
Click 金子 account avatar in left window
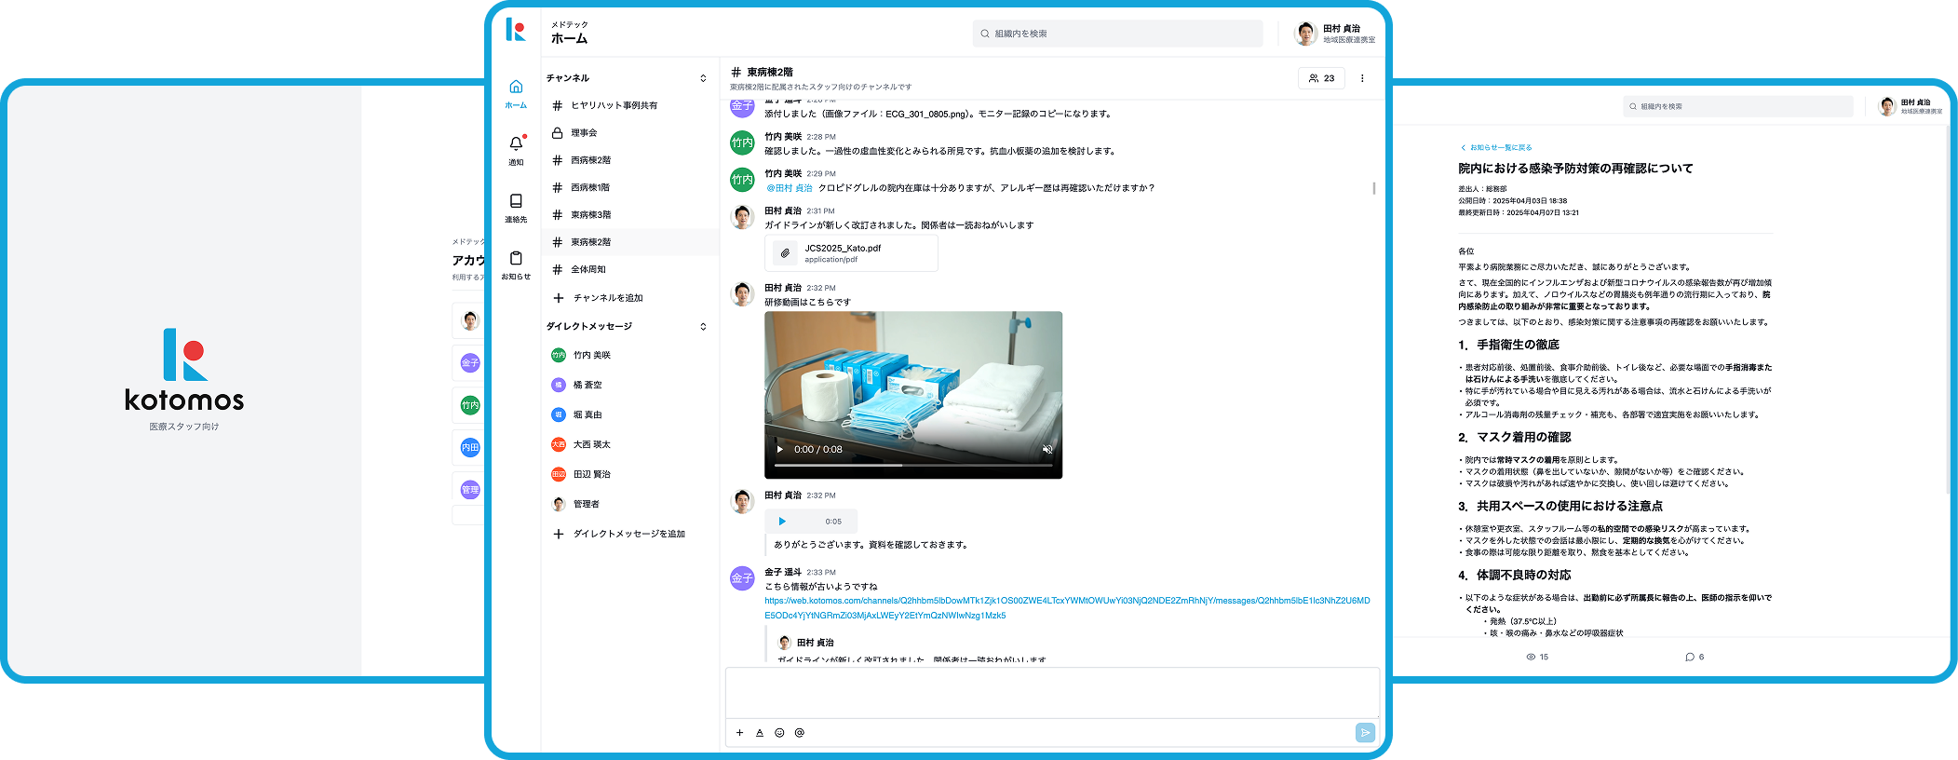470,363
